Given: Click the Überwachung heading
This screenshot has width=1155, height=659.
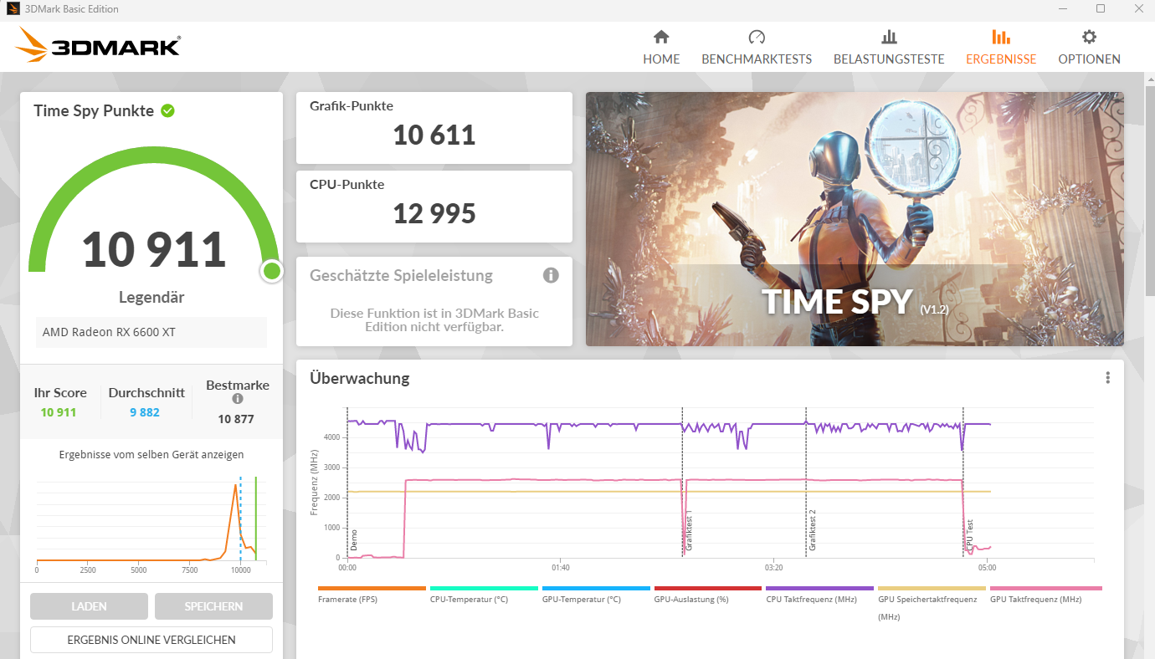Looking at the screenshot, I should pos(360,378).
